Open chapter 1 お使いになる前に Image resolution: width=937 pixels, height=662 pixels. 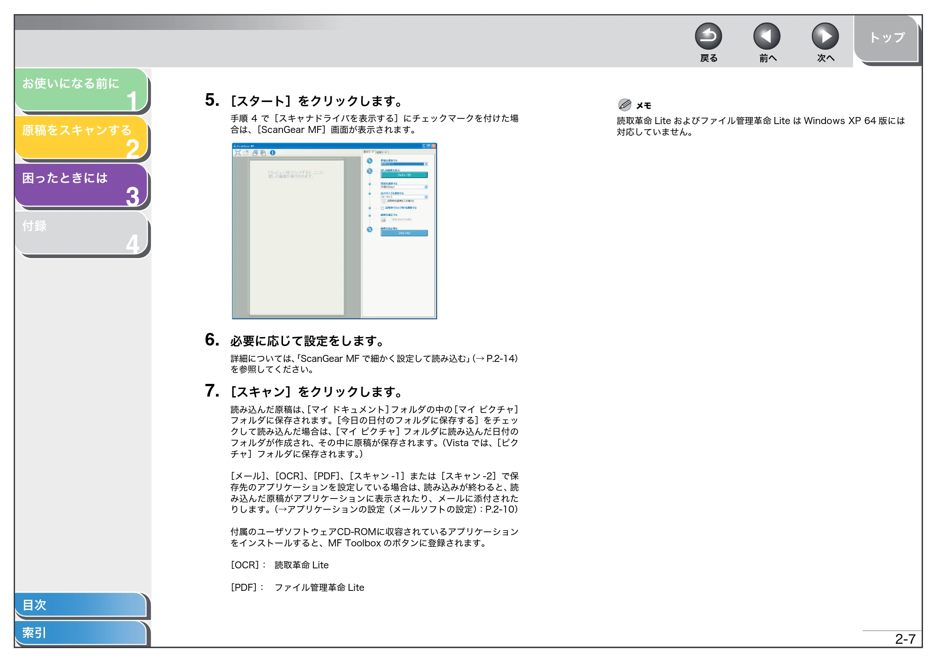(82, 90)
